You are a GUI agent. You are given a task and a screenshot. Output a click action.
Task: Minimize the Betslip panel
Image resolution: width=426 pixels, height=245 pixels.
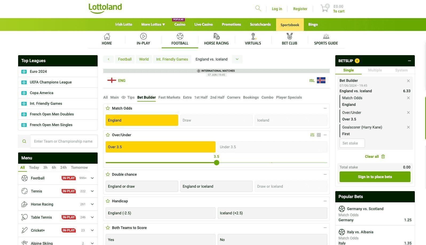[409, 61]
